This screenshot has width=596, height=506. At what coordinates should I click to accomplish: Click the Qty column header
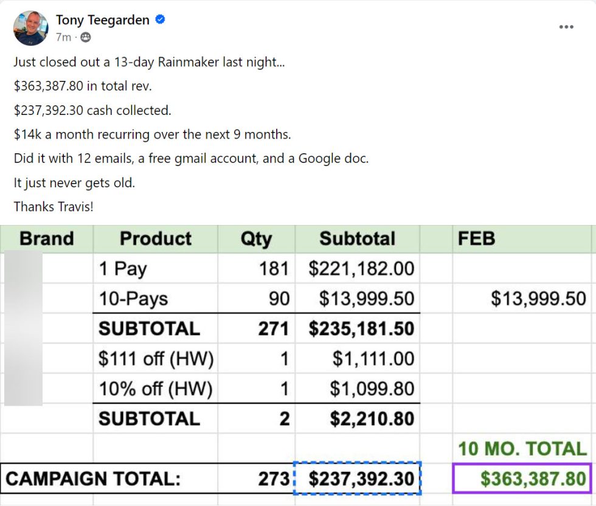pos(256,238)
